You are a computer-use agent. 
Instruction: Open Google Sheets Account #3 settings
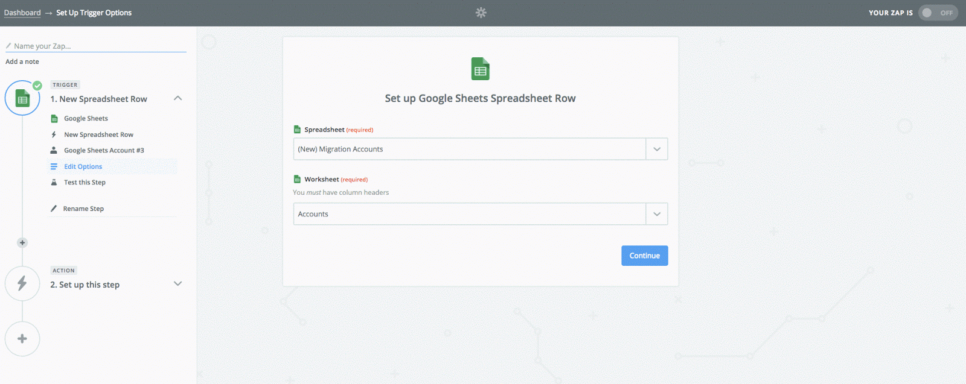tap(104, 150)
